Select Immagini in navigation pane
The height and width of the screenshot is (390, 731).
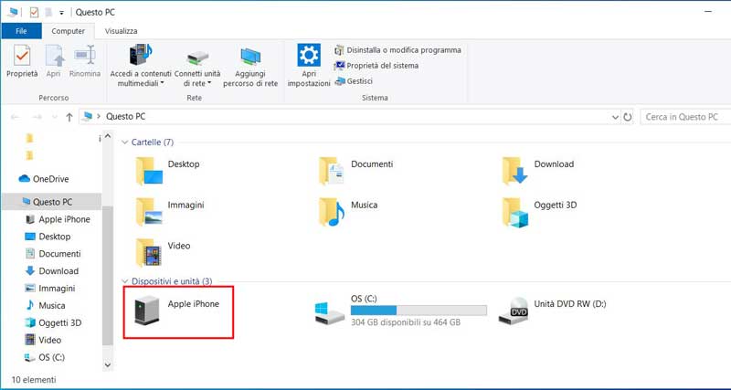[50, 289]
